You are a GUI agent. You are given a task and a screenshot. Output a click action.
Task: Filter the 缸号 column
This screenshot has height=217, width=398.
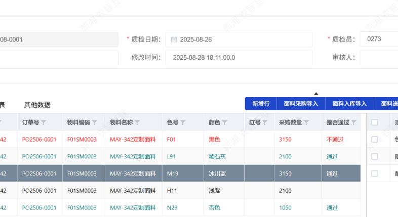coord(265,123)
